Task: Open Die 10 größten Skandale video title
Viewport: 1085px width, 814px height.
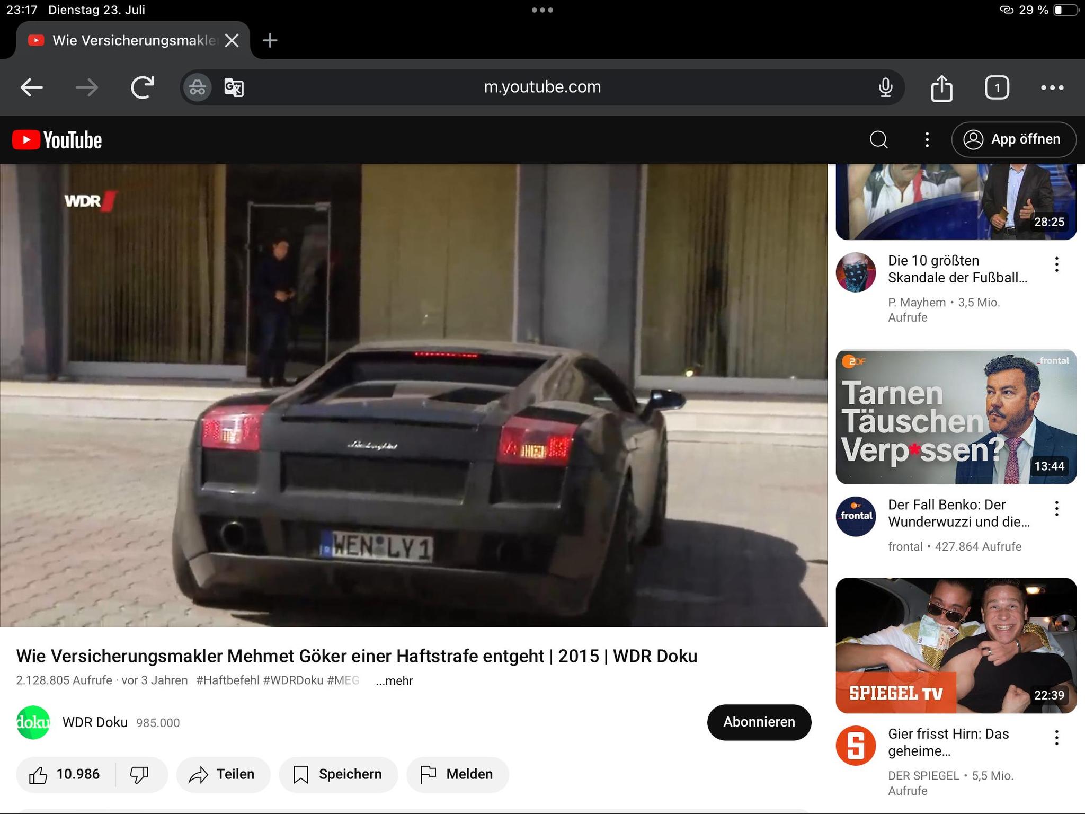Action: (x=958, y=269)
